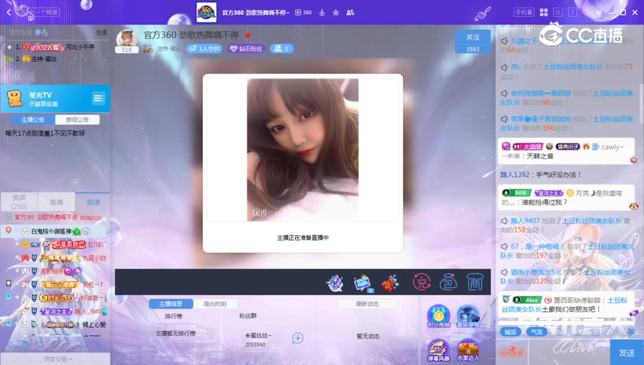Click the blue 商 shop icon

tap(474, 282)
